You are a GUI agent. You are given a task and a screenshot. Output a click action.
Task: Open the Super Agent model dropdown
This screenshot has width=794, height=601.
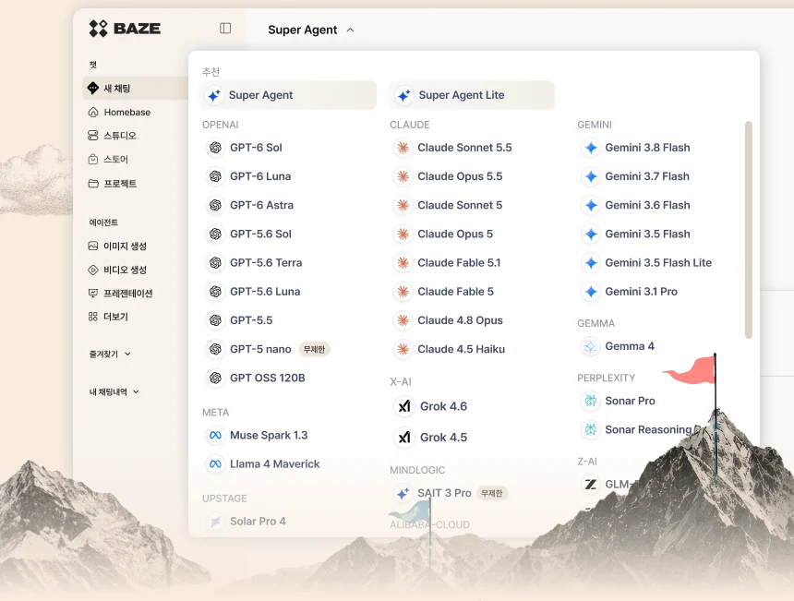(310, 30)
